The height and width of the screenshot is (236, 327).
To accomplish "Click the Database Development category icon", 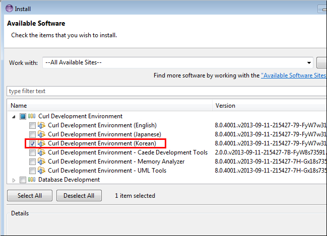I will click(x=32, y=180).
